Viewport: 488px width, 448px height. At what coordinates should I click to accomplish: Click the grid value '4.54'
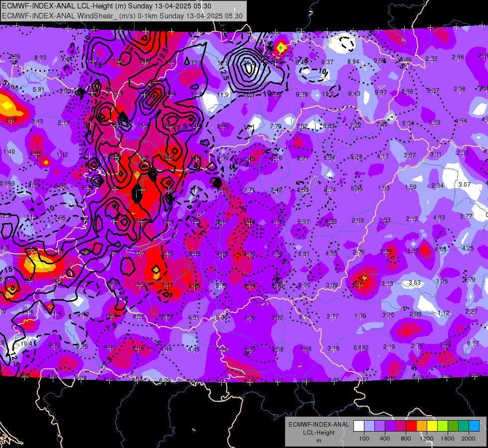click(461, 121)
